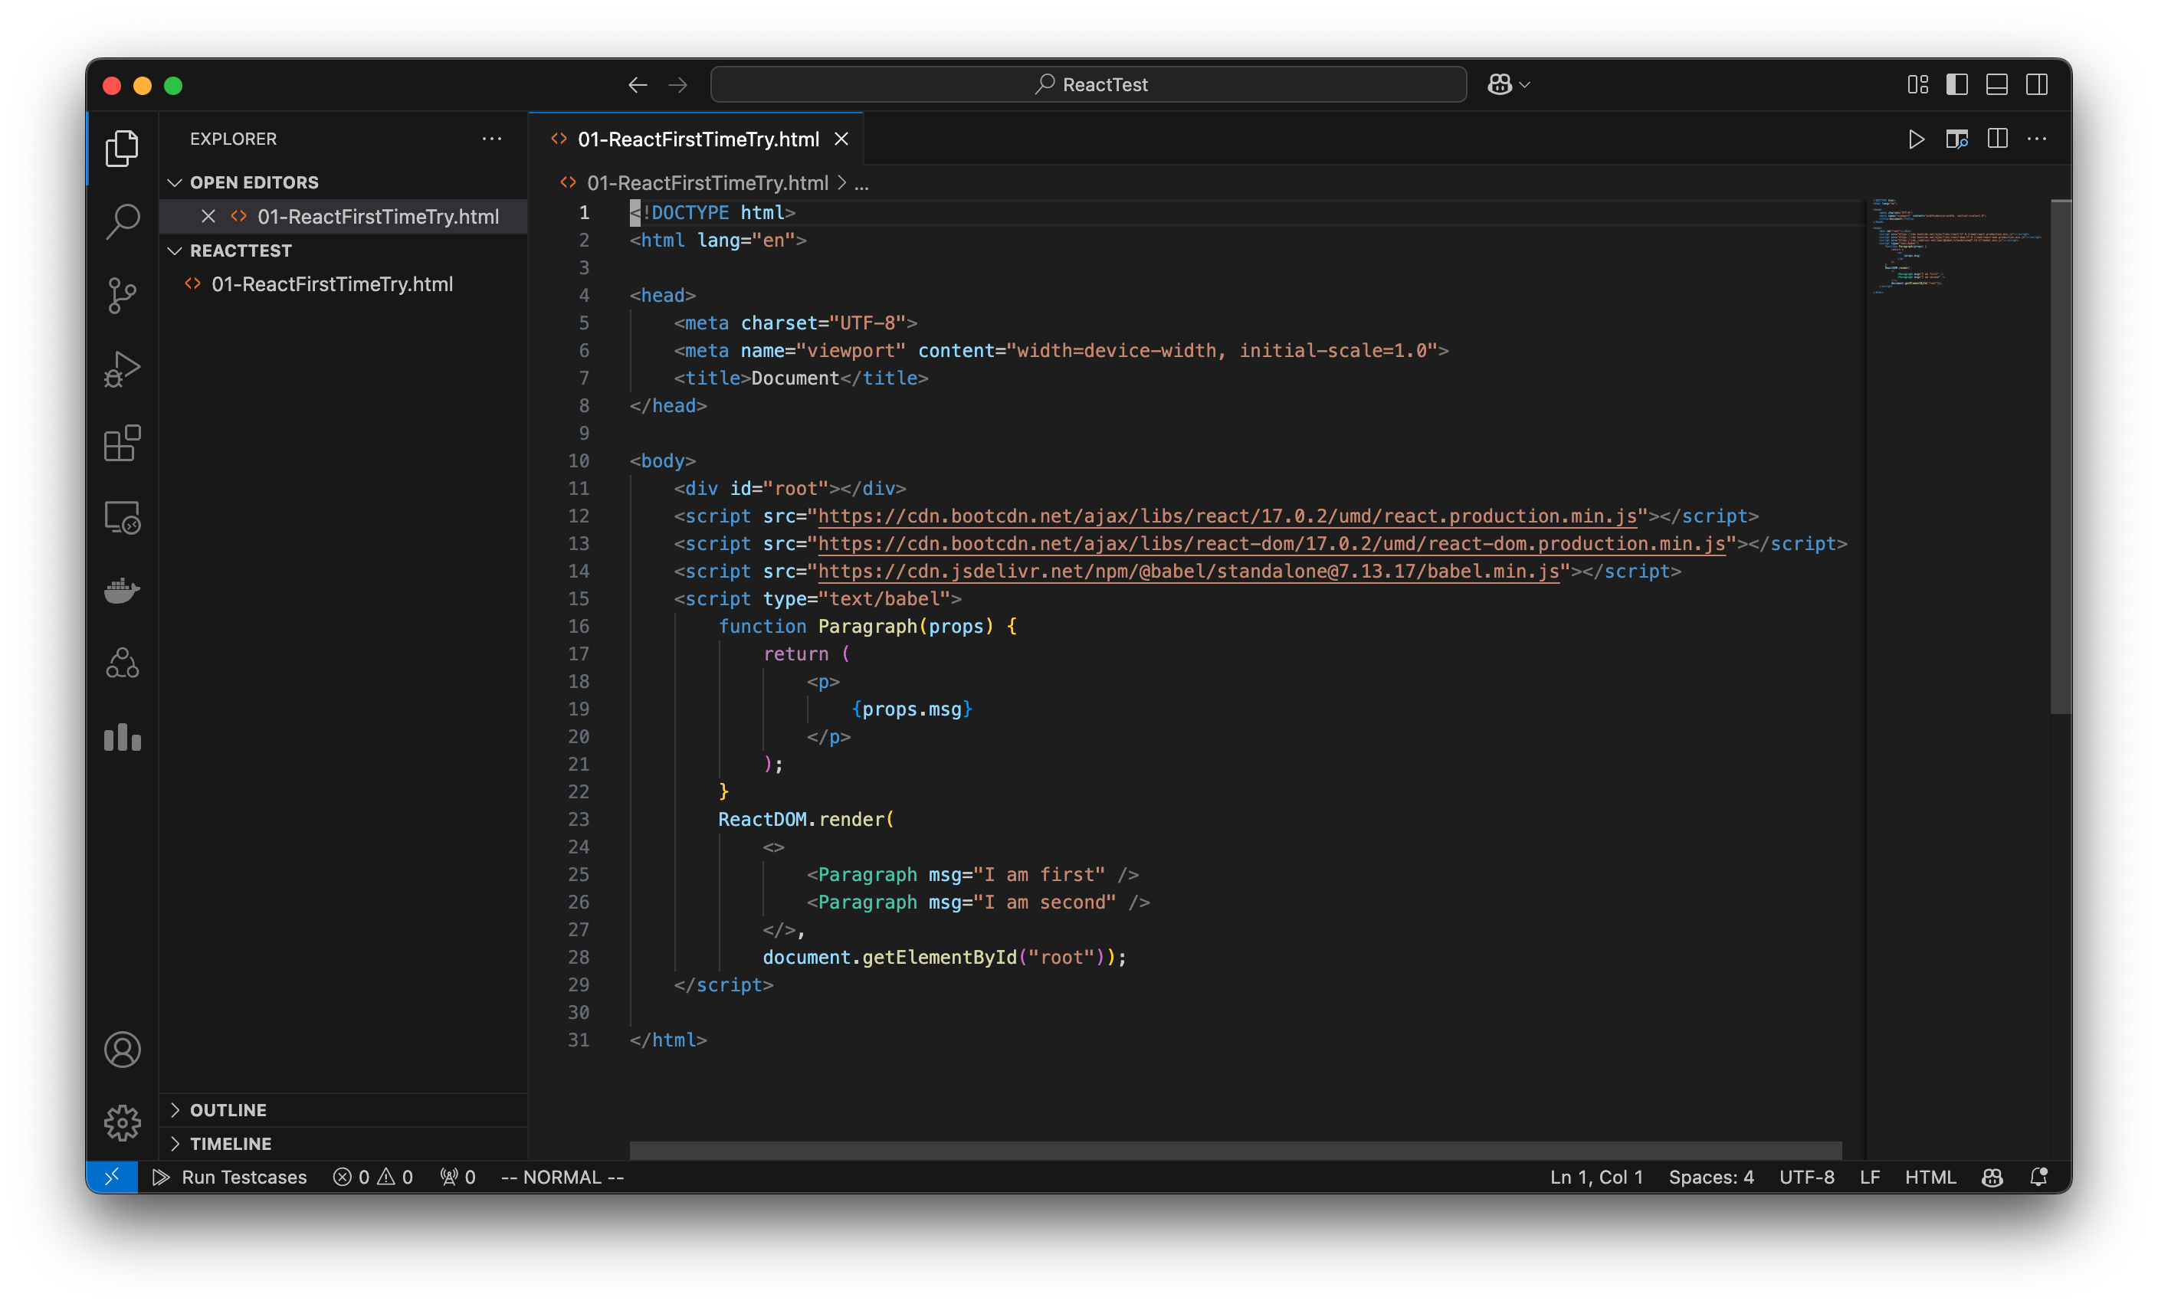Open the remote connection indicator in status bar

111,1177
